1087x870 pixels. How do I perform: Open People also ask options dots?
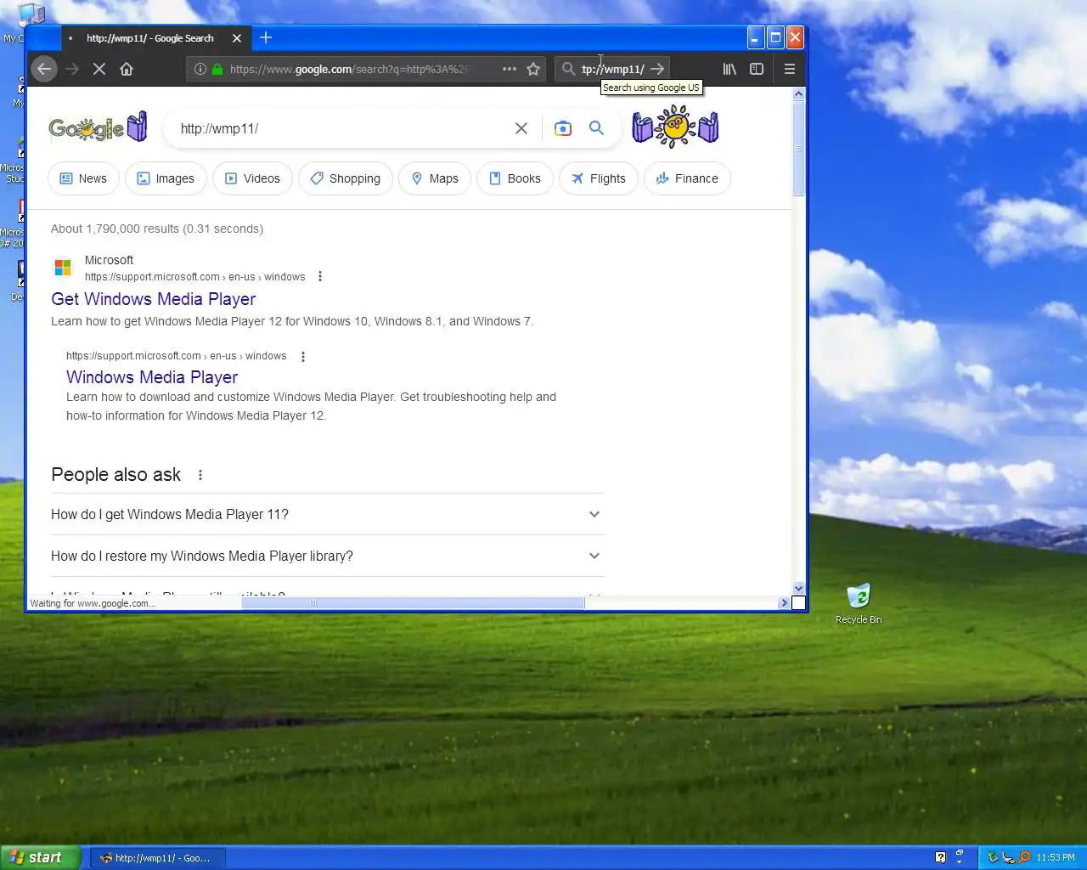pyautogui.click(x=200, y=475)
